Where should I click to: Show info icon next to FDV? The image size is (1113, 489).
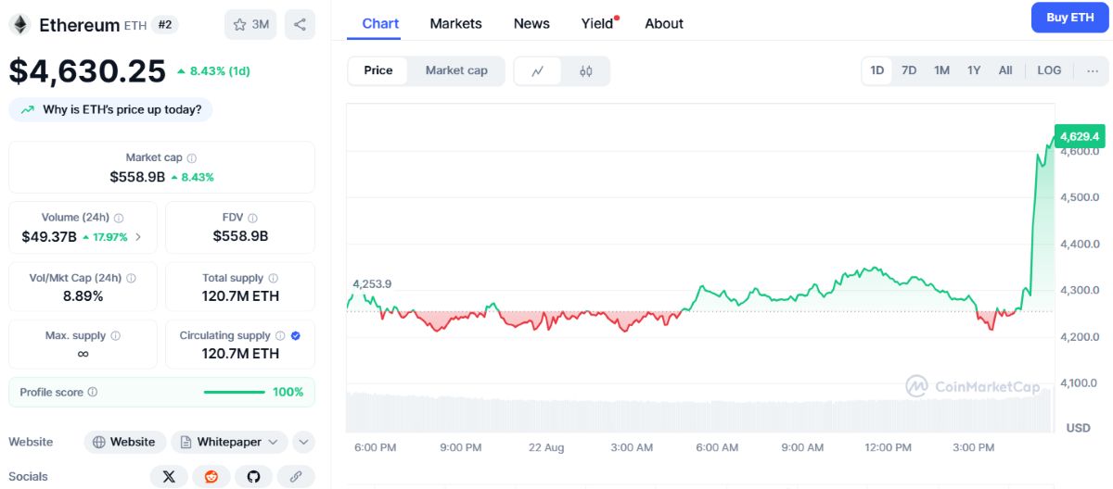click(253, 218)
